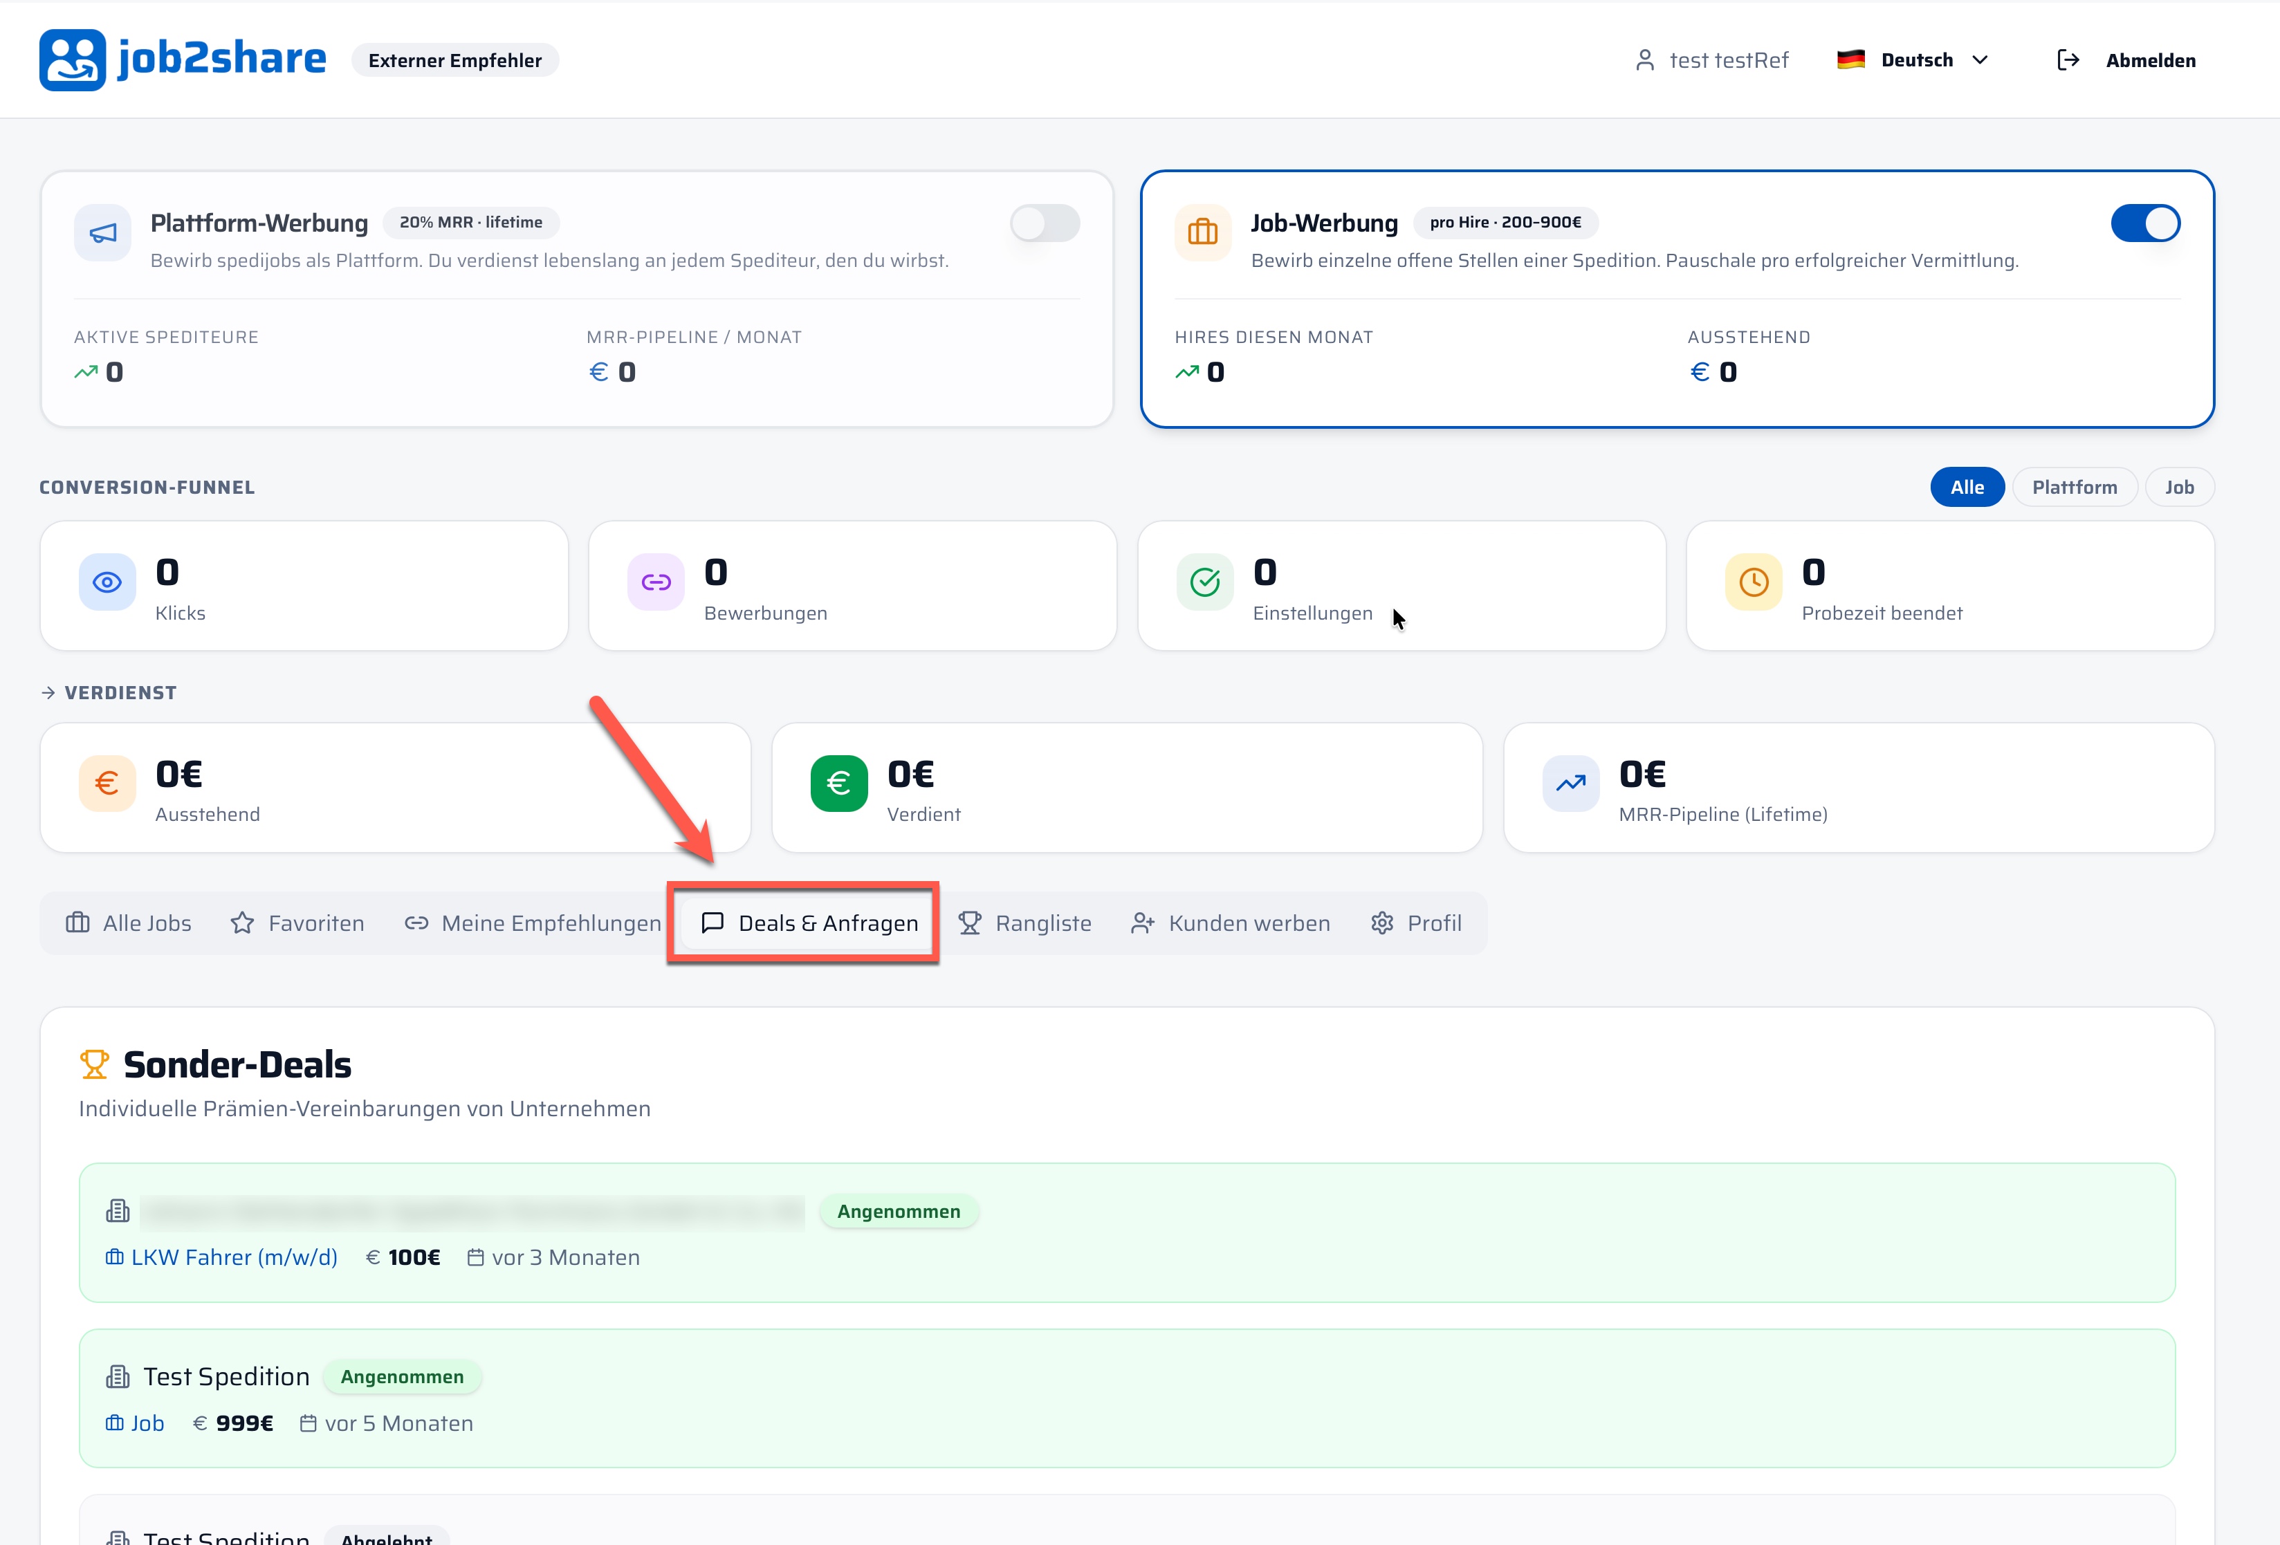Click the trophy icon beside Sonder-Deals heading
This screenshot has height=1545, width=2280.
[94, 1064]
